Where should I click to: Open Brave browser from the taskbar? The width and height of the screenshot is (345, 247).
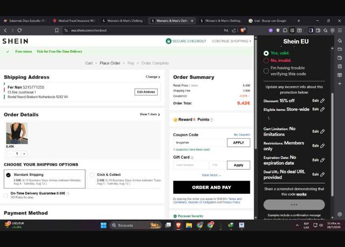click(x=178, y=225)
